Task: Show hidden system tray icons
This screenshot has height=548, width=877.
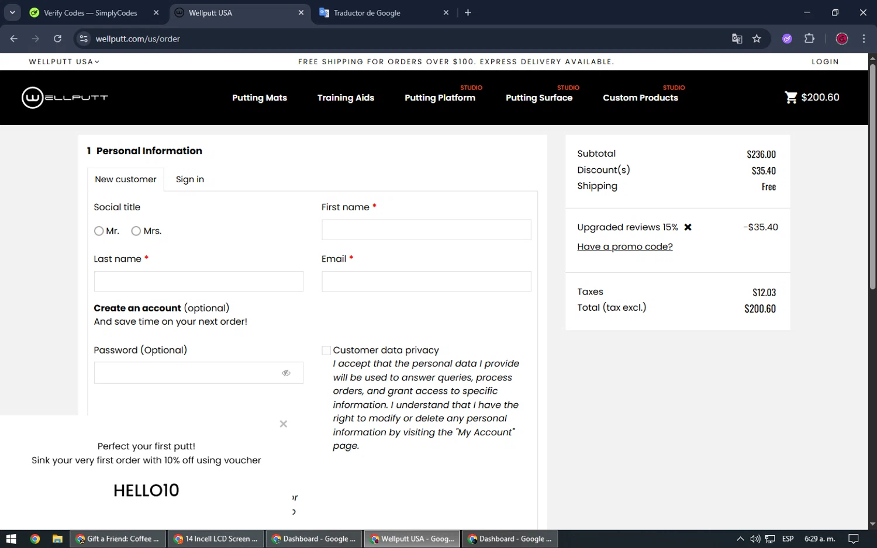Action: (x=740, y=539)
